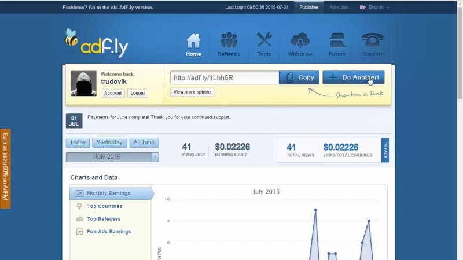Click the chart data point at 8
The height and width of the screenshot is (260, 463).
369,221
